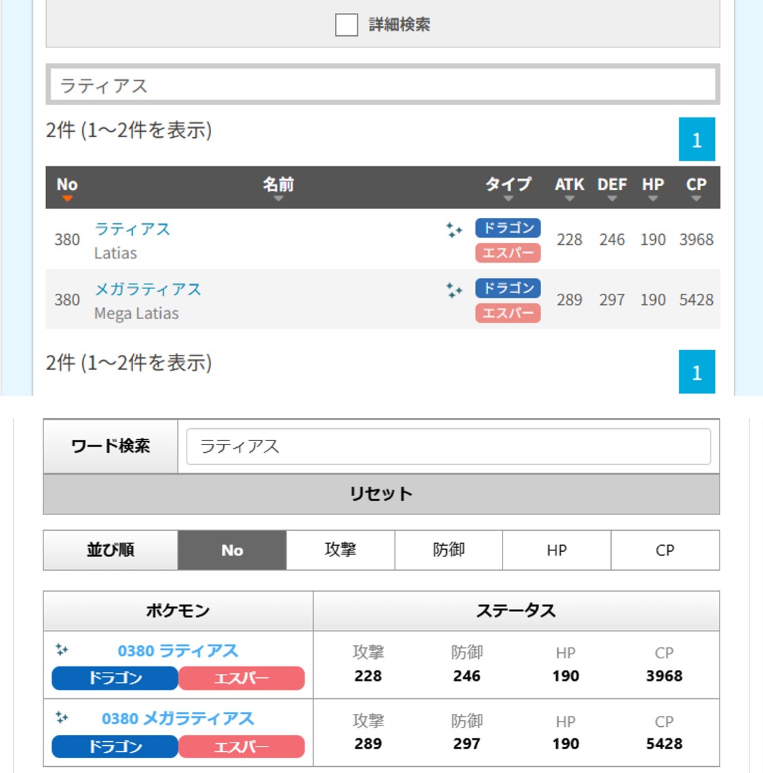
Task: Select 攻撃 sort order tab
Action: pos(340,550)
